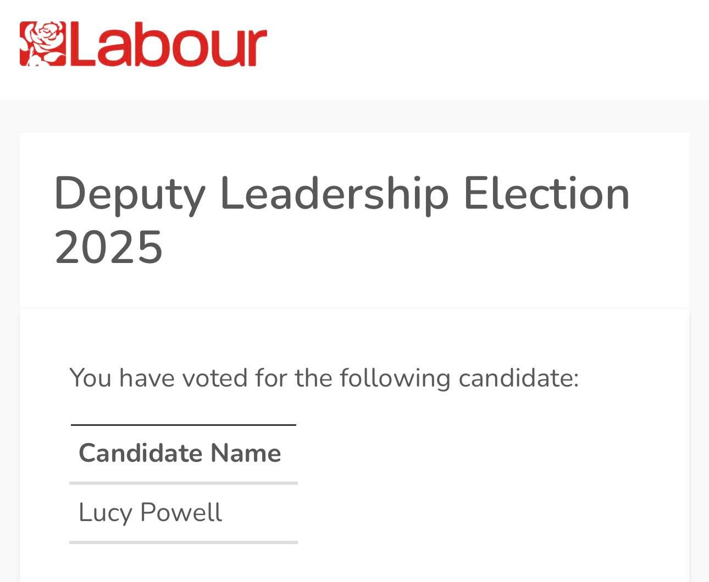The height and width of the screenshot is (582, 709).
Task: Click the word Leadership in the title
Action: 334,194
